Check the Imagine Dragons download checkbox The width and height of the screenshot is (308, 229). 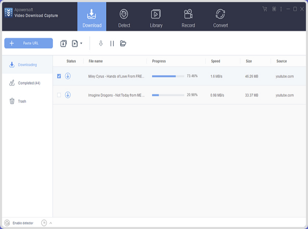59,95
